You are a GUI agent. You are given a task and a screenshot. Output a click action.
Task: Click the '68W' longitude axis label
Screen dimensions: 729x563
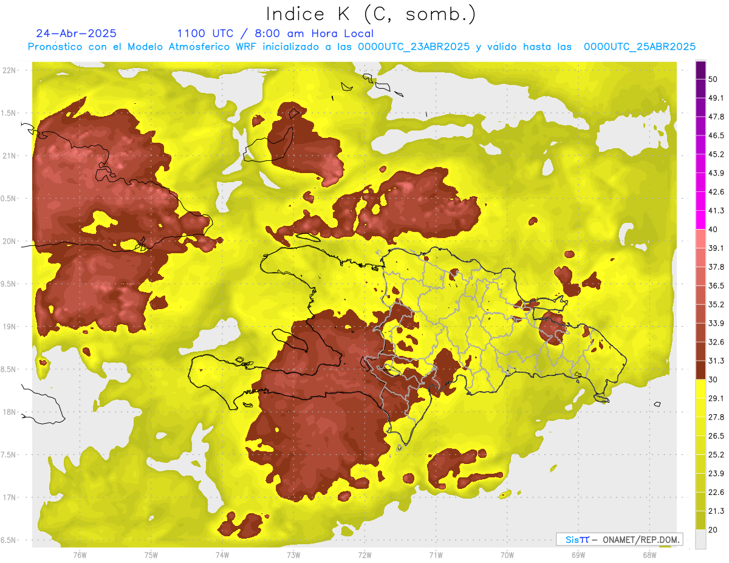click(649, 555)
